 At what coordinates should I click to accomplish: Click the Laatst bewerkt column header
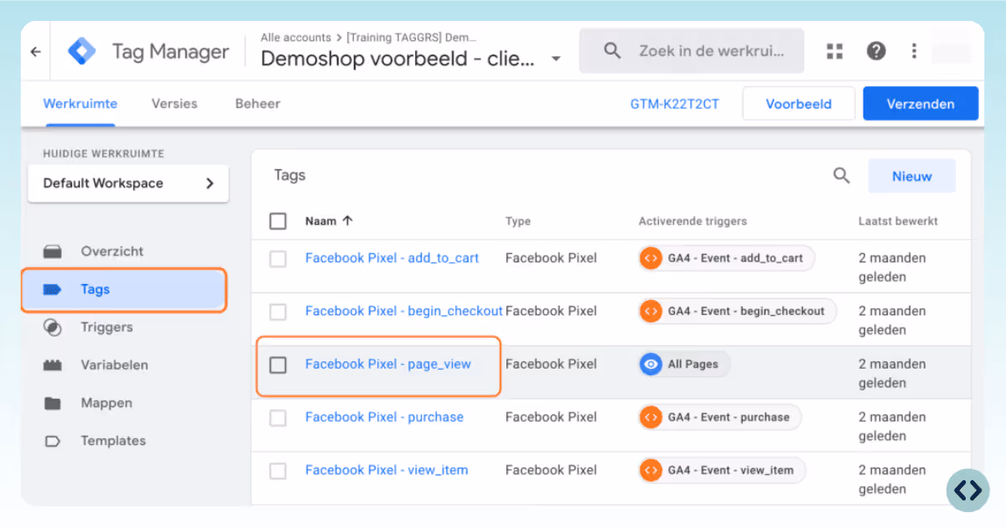pos(898,221)
